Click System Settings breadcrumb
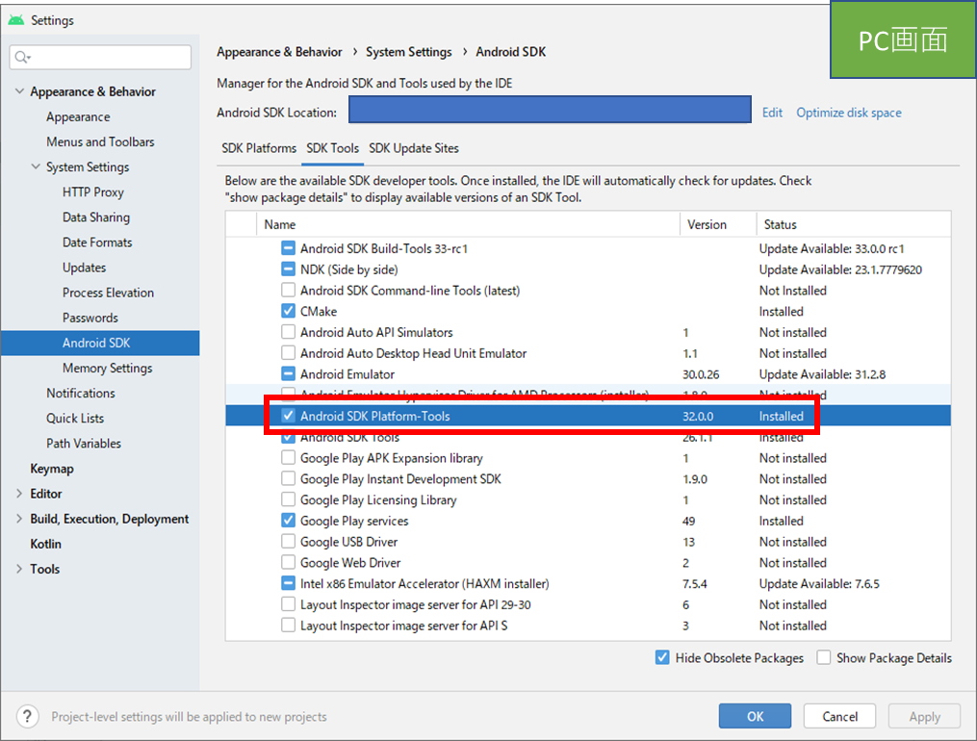977x741 pixels. point(409,52)
